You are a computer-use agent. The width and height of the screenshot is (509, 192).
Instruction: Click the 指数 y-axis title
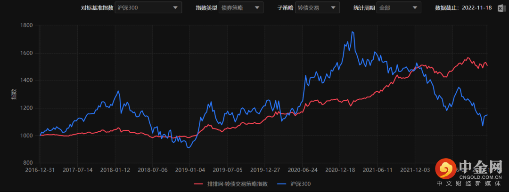[x=14, y=94]
